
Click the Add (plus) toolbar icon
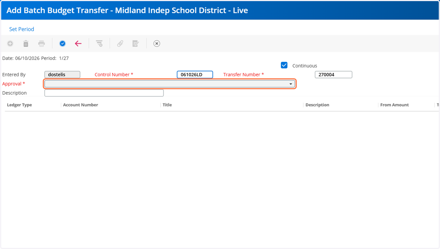point(10,44)
